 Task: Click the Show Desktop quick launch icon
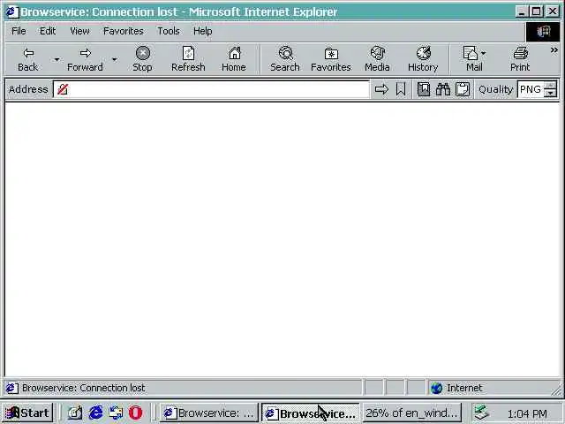(x=75, y=413)
